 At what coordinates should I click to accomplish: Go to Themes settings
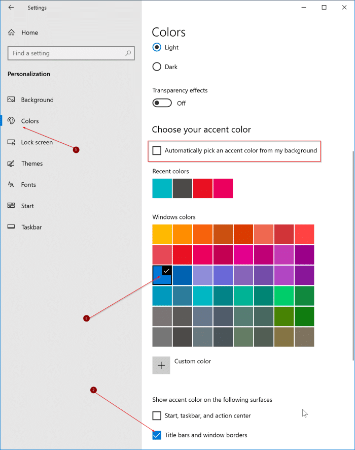[x=32, y=164]
